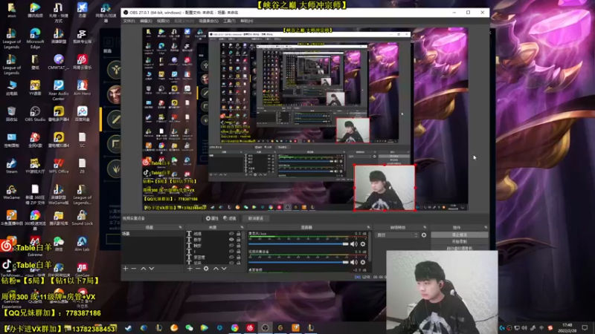Screen dimensions: 595x334
Task: Click the OBS icon in taskbar
Action: click(x=266, y=328)
